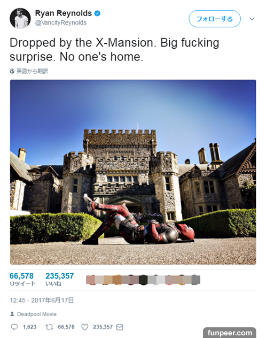The height and width of the screenshot is (338, 267).
Task: Open the Deadpool Movie tagged account
Action: (37, 314)
